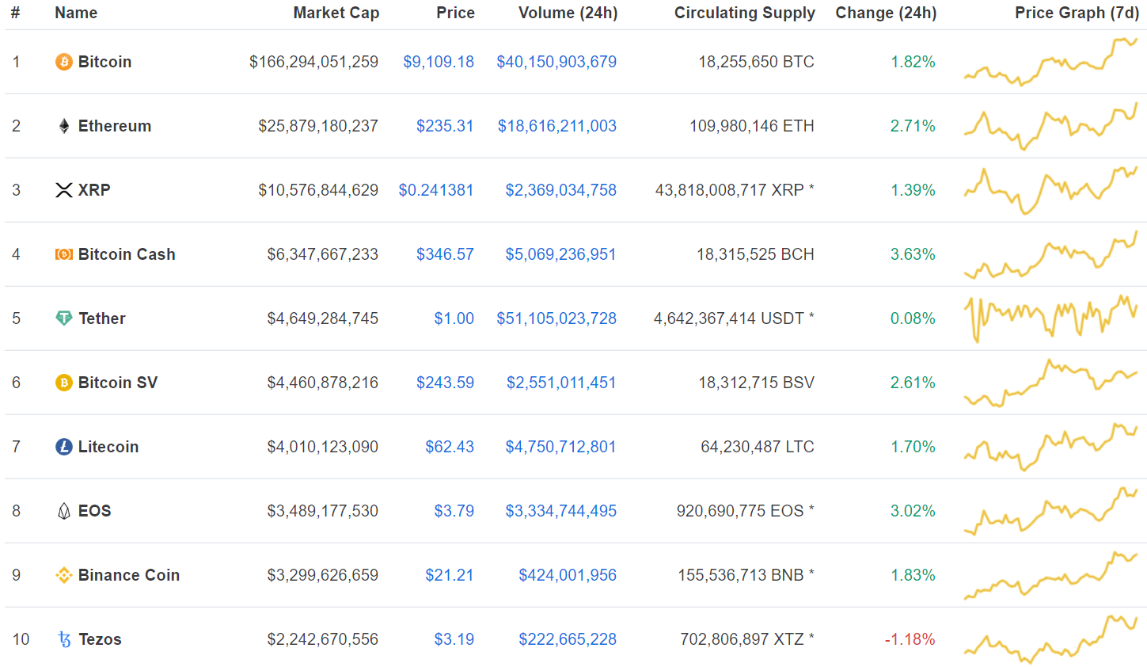The width and height of the screenshot is (1147, 667).
Task: Click the Price Graph (7d) column header
Action: point(1077,13)
